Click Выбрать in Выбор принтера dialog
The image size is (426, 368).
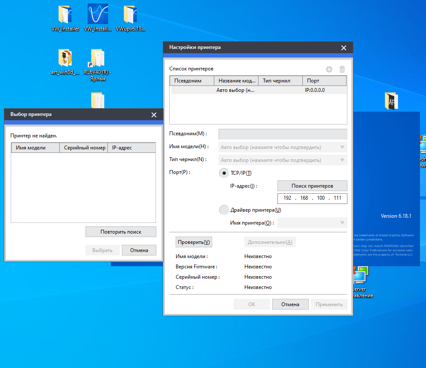point(103,250)
